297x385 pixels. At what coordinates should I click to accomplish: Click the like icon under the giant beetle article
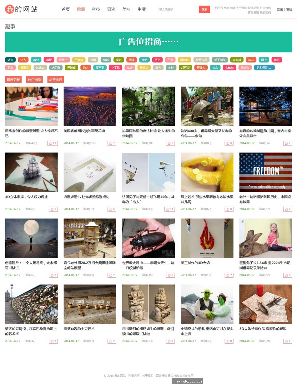pyautogui.click(x=170, y=275)
